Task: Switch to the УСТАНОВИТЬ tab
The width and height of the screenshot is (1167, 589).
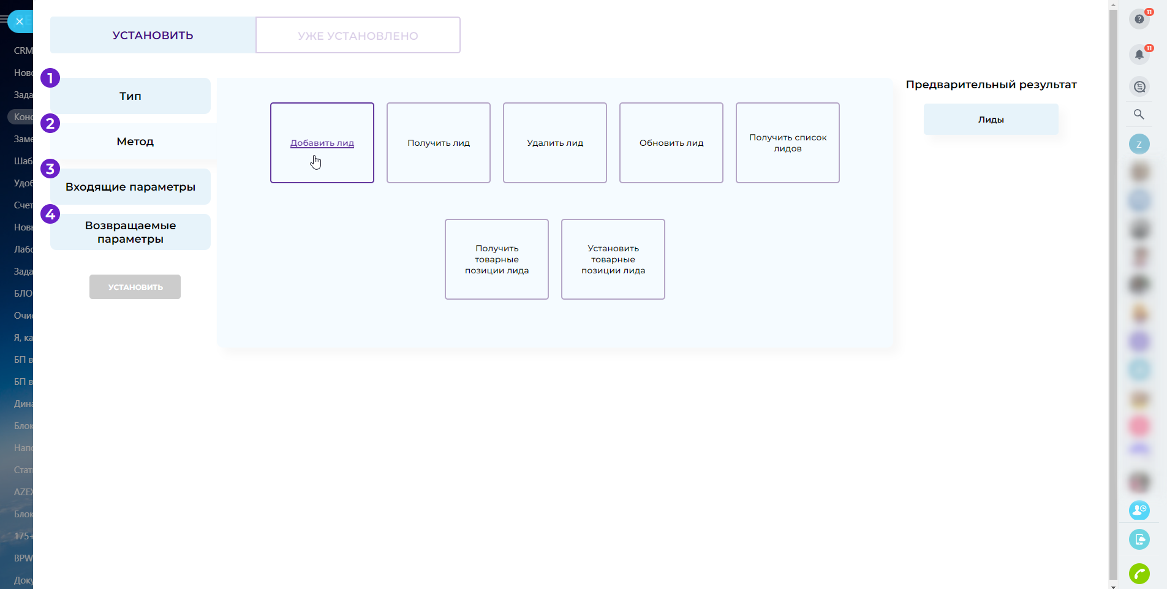Action: click(153, 35)
